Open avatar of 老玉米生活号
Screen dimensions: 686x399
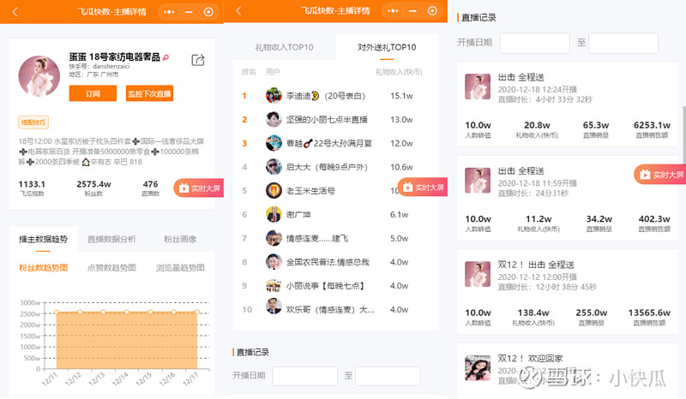coord(274,190)
